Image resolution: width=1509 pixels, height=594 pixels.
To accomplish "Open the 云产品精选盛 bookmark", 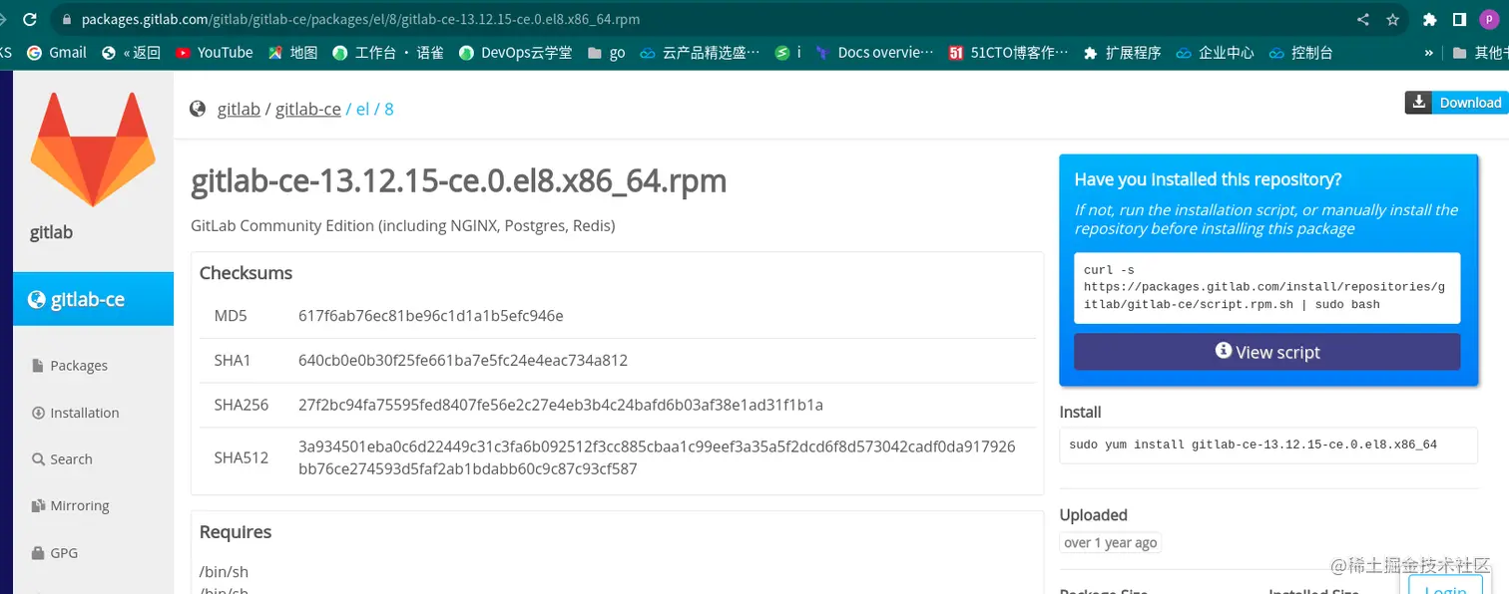I will click(x=700, y=53).
